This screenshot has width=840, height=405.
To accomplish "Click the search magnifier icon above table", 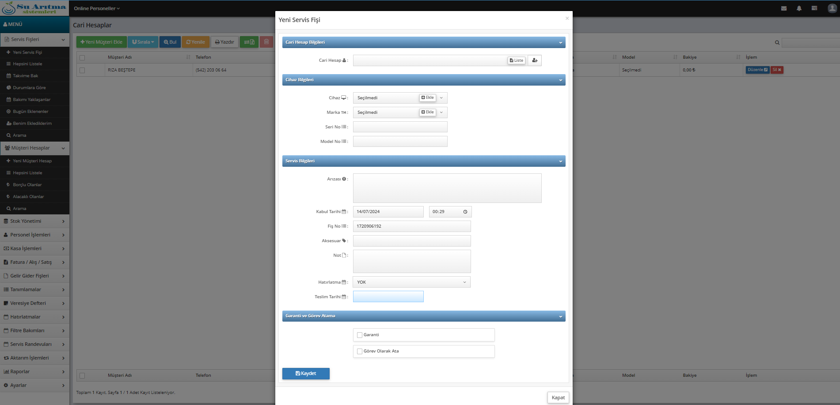I will pos(777,43).
